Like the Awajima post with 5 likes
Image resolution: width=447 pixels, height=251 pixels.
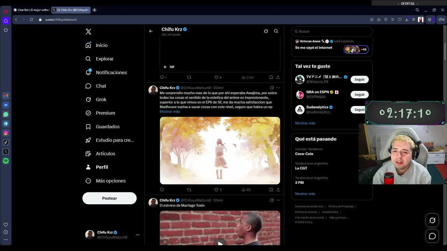(x=218, y=190)
